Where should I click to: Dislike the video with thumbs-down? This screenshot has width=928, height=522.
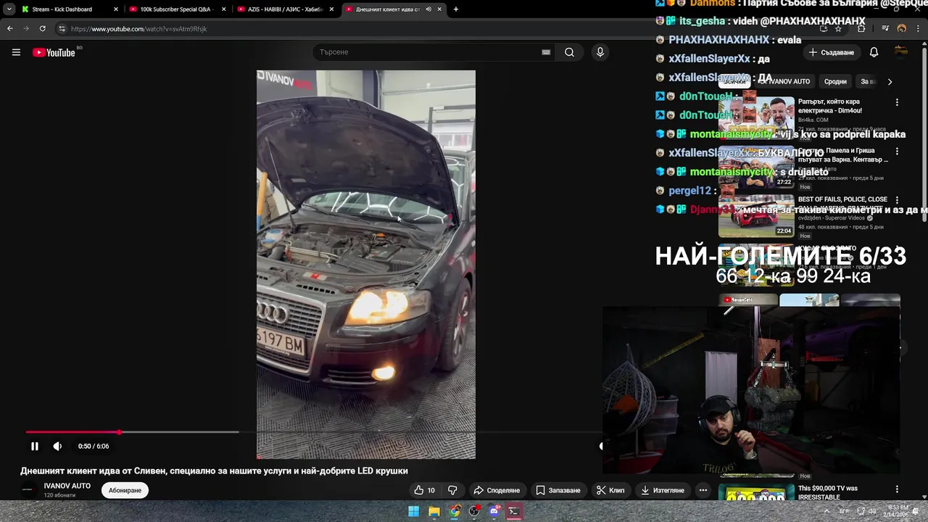coord(452,491)
